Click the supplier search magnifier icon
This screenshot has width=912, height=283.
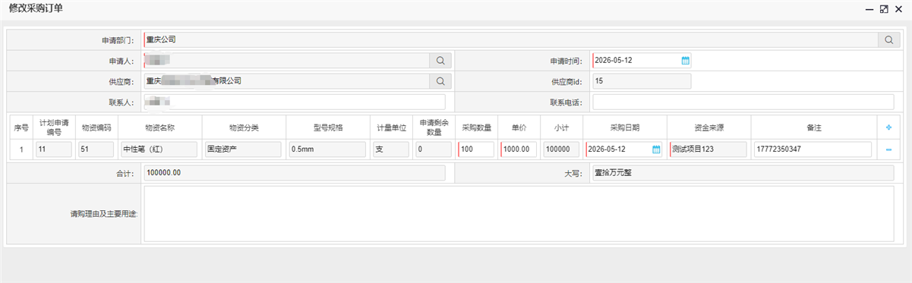(x=440, y=81)
